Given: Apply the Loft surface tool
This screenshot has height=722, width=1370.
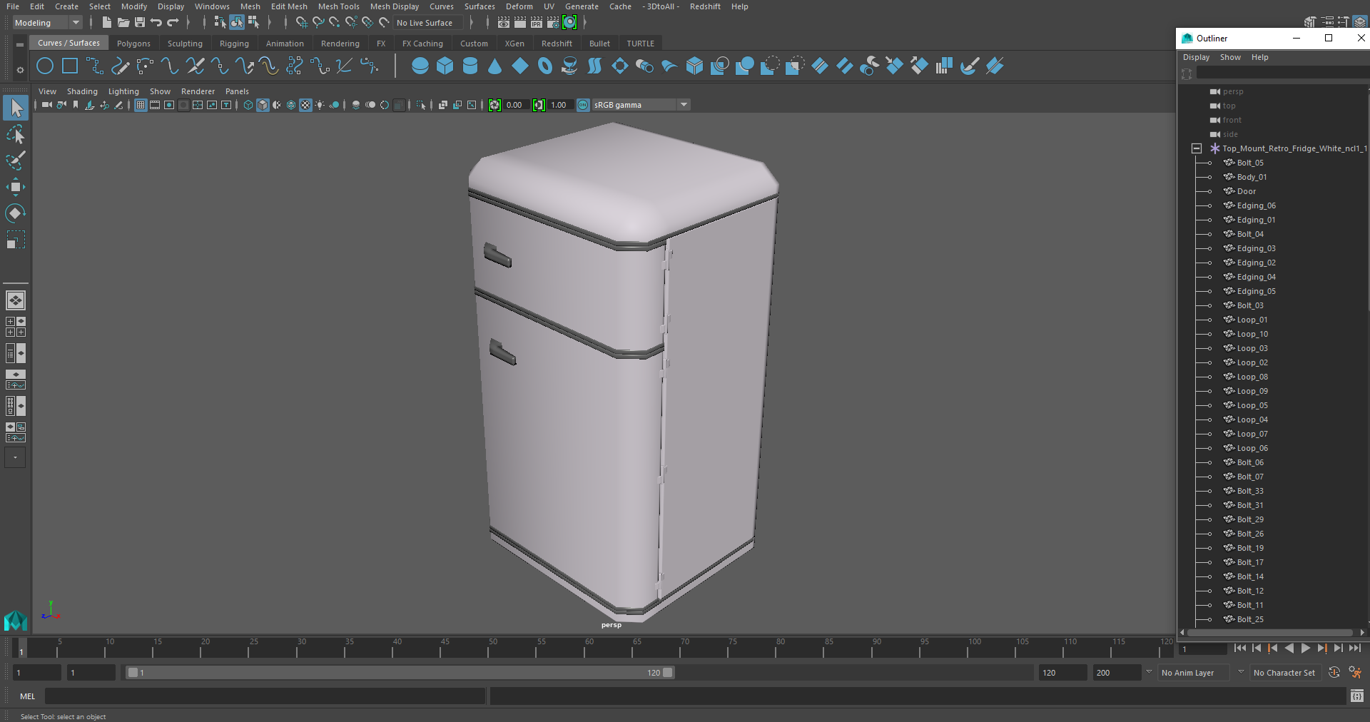Looking at the screenshot, I should 594,66.
